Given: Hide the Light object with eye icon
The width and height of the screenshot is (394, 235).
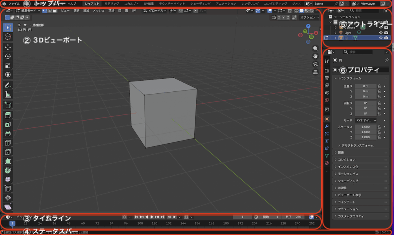Looking at the screenshot, I should click(381, 33).
